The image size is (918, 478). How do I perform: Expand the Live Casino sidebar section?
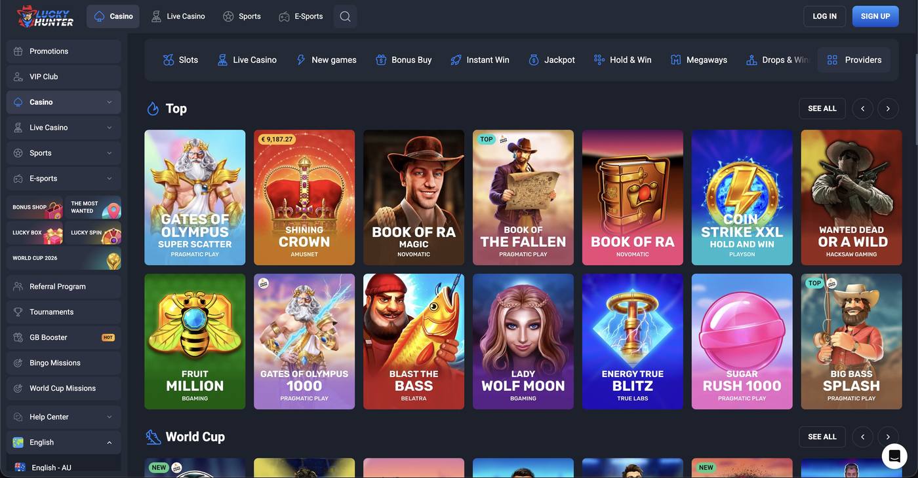point(110,128)
